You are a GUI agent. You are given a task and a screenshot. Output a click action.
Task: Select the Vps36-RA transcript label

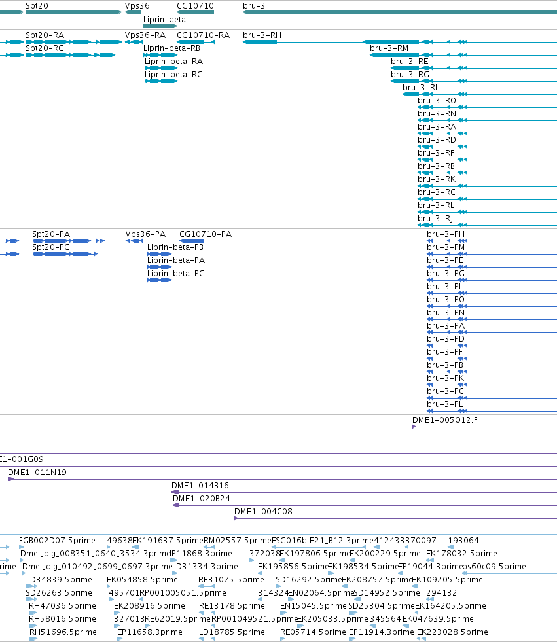[145, 35]
